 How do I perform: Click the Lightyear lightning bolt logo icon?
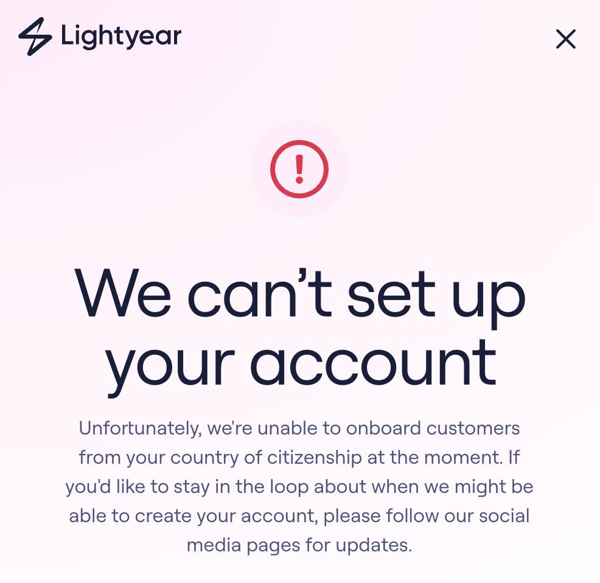35,37
